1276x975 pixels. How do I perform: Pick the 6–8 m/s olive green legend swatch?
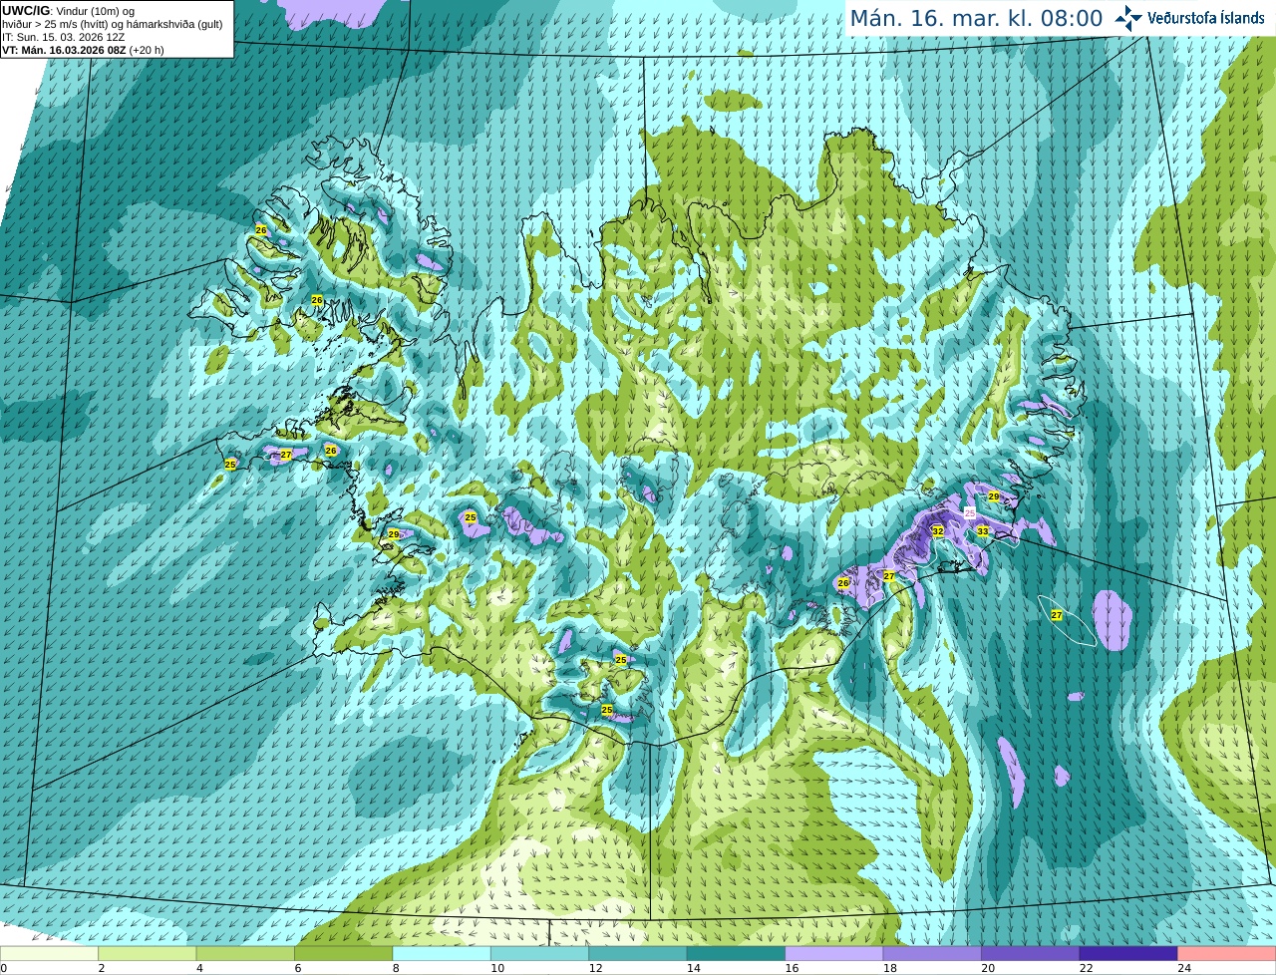pos(344,953)
